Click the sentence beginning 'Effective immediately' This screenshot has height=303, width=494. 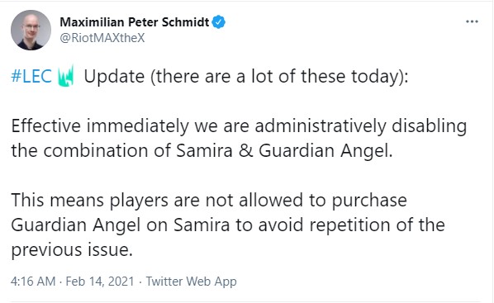coord(239,138)
